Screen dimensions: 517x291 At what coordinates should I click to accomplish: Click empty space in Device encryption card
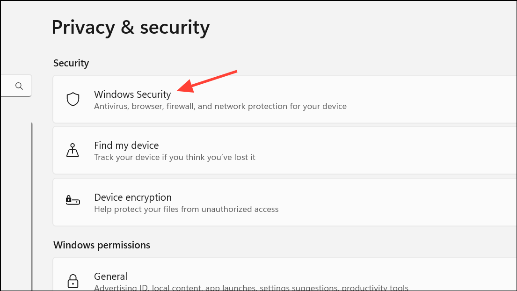pos(379,202)
